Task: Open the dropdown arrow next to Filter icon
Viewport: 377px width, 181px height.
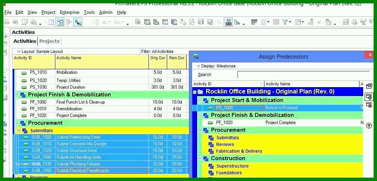Action: [290, 22]
